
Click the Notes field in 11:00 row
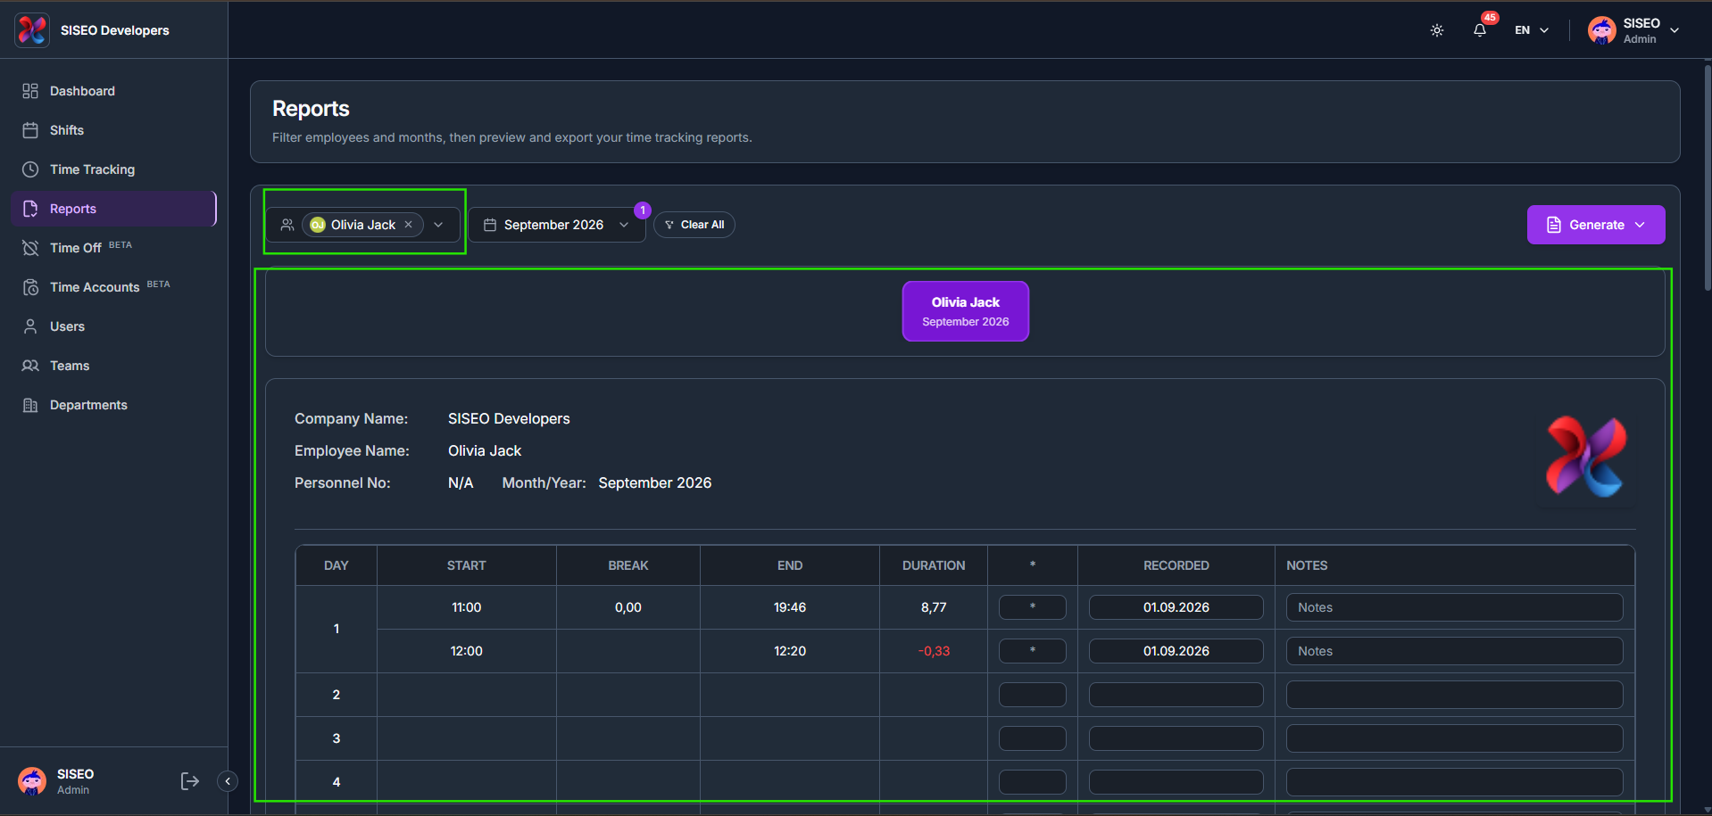(x=1455, y=607)
